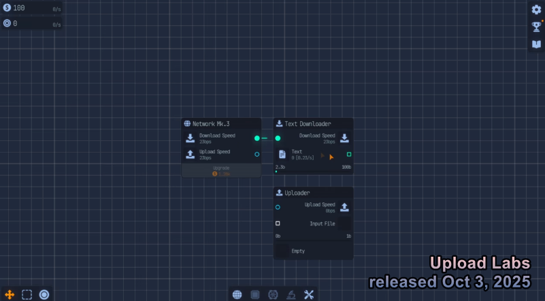Click the Uploader's Empty file slot
This screenshot has height=301, width=545.
pyautogui.click(x=298, y=251)
